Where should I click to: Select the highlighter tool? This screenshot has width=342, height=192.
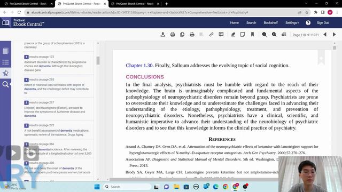pyautogui.click(x=233, y=34)
